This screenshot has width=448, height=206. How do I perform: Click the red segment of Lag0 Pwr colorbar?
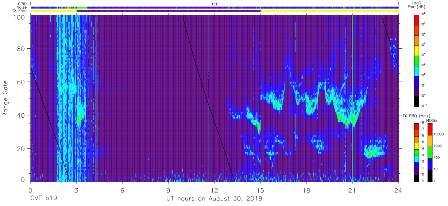[417, 19]
